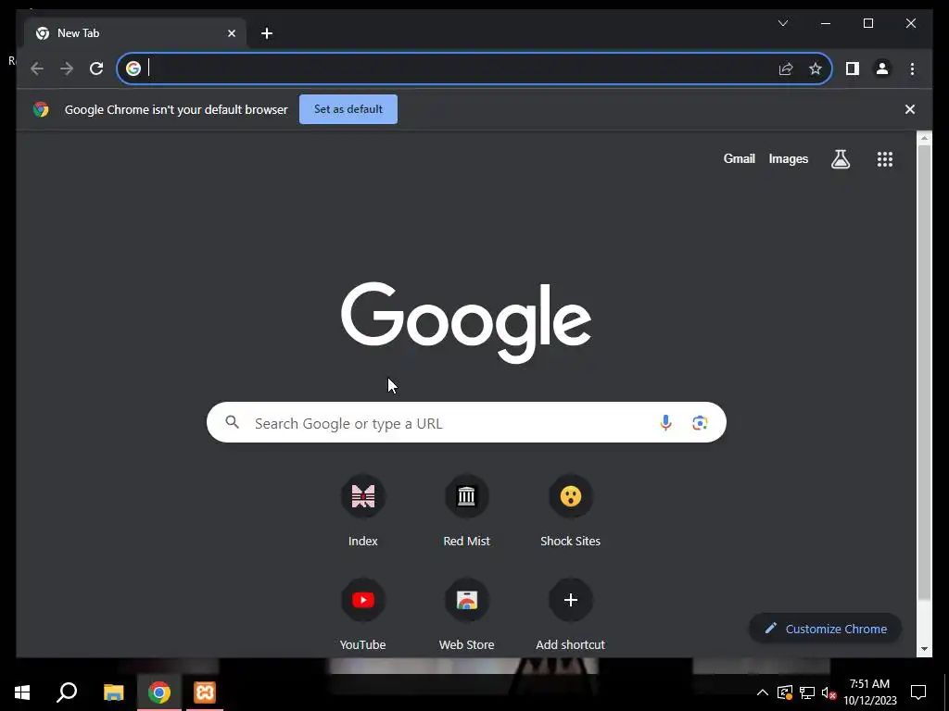Screen dimensions: 949x711
Task: Open the Windows Start menu
Action: (x=22, y=692)
